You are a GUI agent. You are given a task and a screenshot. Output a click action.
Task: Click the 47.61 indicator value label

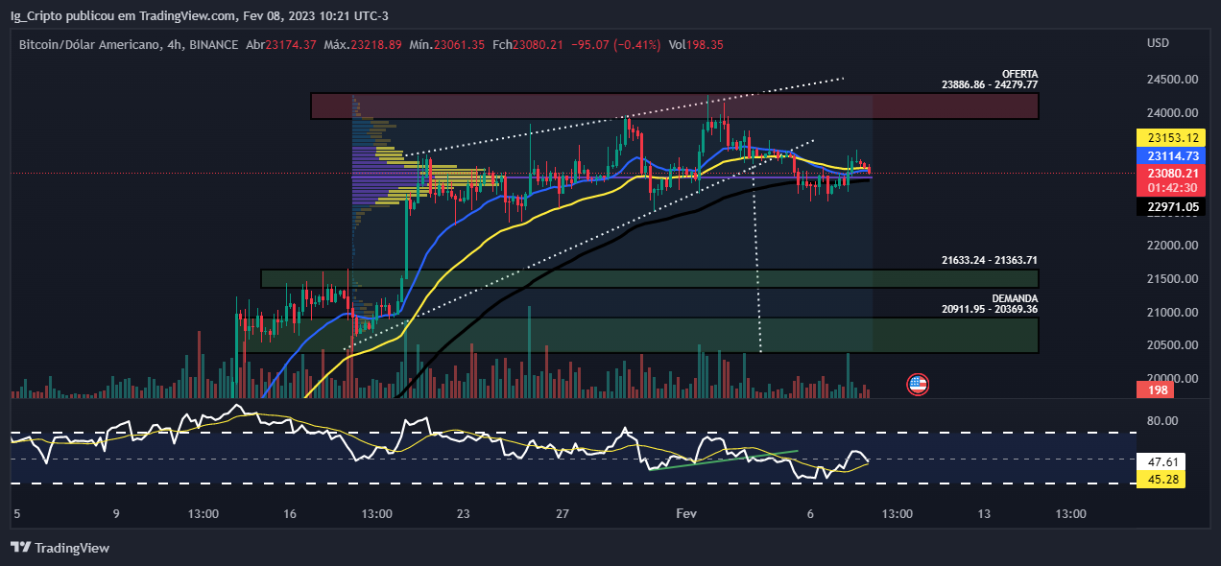tap(1163, 461)
